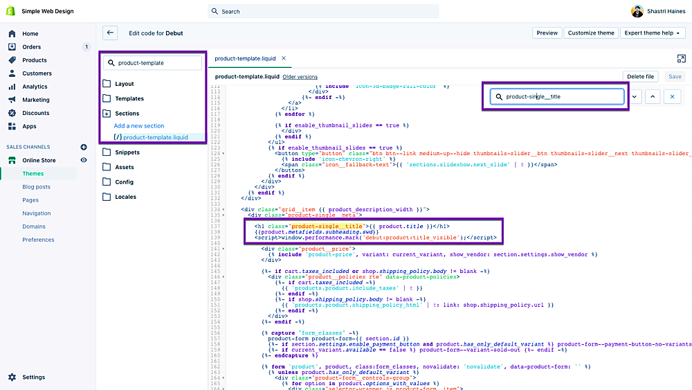Go back using the arrow button
Image resolution: width=692 pixels, height=390 pixels.
pyautogui.click(x=110, y=33)
